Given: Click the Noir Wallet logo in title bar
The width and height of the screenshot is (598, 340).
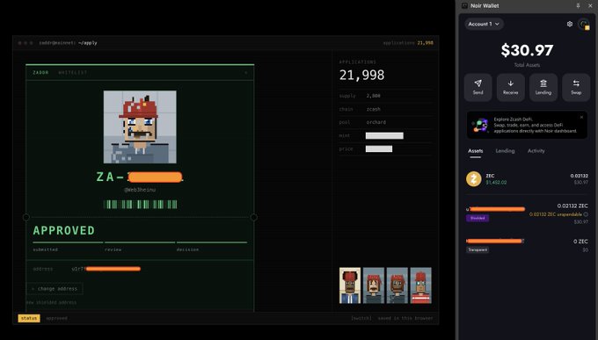Looking at the screenshot, I should [x=464, y=6].
